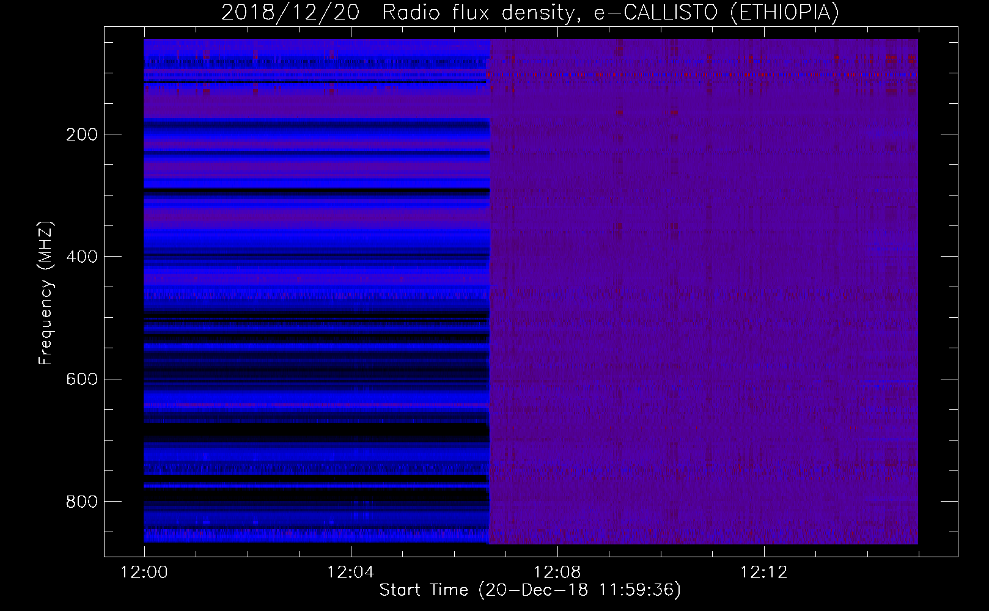Click the 'Start Time (20-Dec-18 11:59:36)' label

coord(530,590)
